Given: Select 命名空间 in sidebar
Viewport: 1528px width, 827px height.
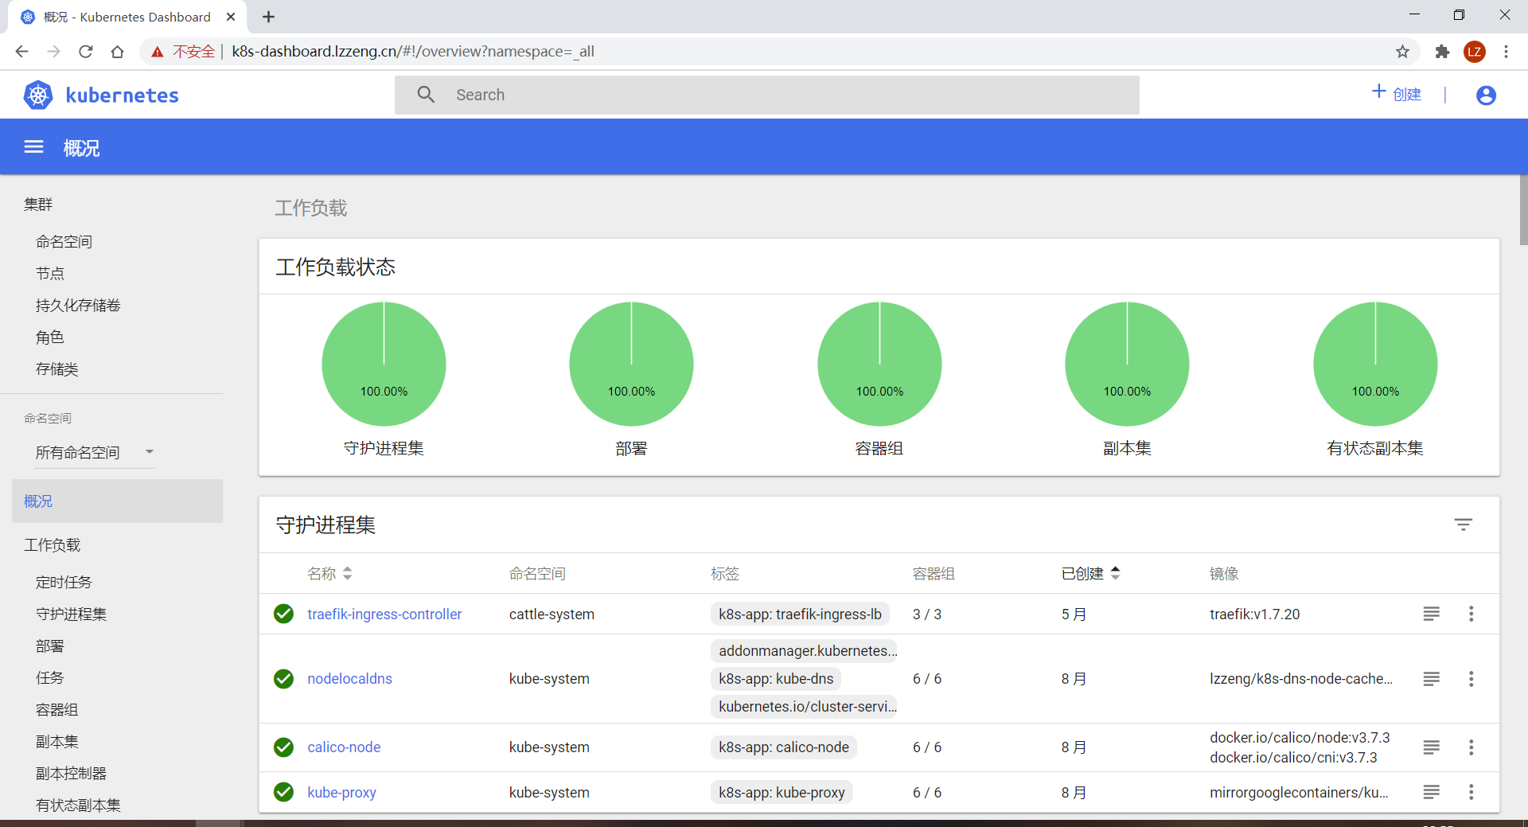Looking at the screenshot, I should 64,241.
